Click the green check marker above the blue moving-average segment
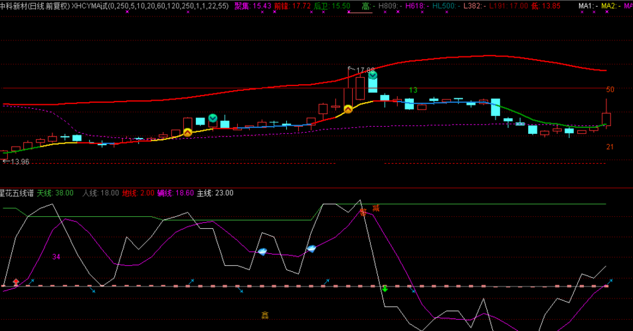The height and width of the screenshot is (331, 633). 213,118
